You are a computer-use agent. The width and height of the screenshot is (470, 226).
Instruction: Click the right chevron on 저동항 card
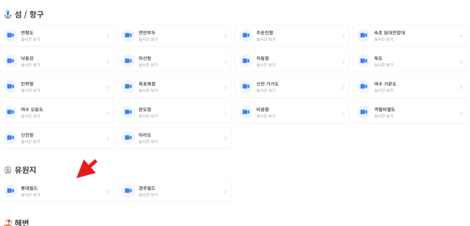click(x=343, y=61)
